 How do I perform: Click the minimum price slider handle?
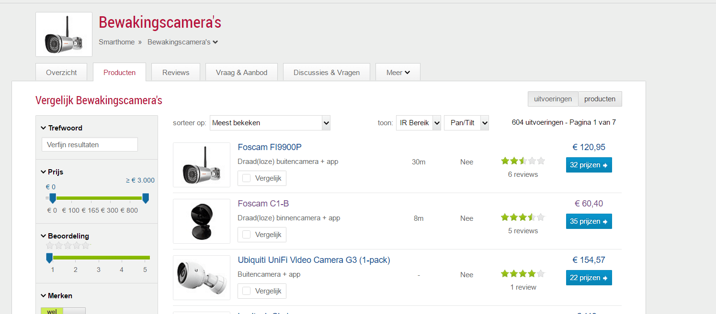click(x=53, y=198)
